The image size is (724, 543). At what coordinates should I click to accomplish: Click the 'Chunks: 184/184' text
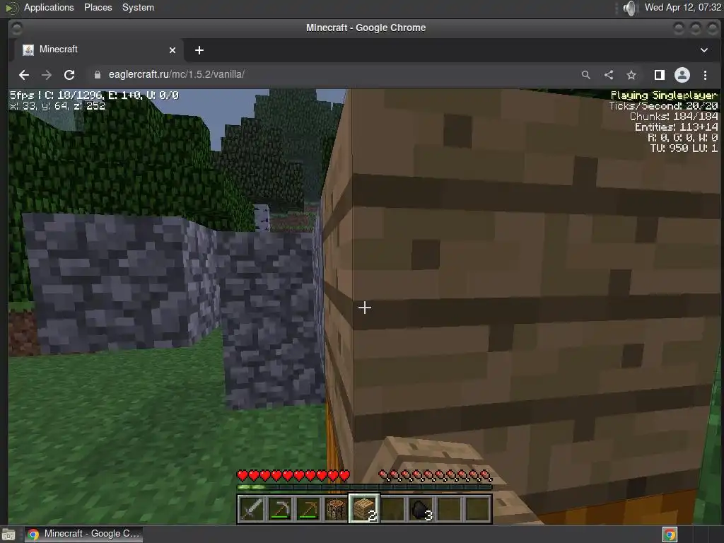(674, 117)
